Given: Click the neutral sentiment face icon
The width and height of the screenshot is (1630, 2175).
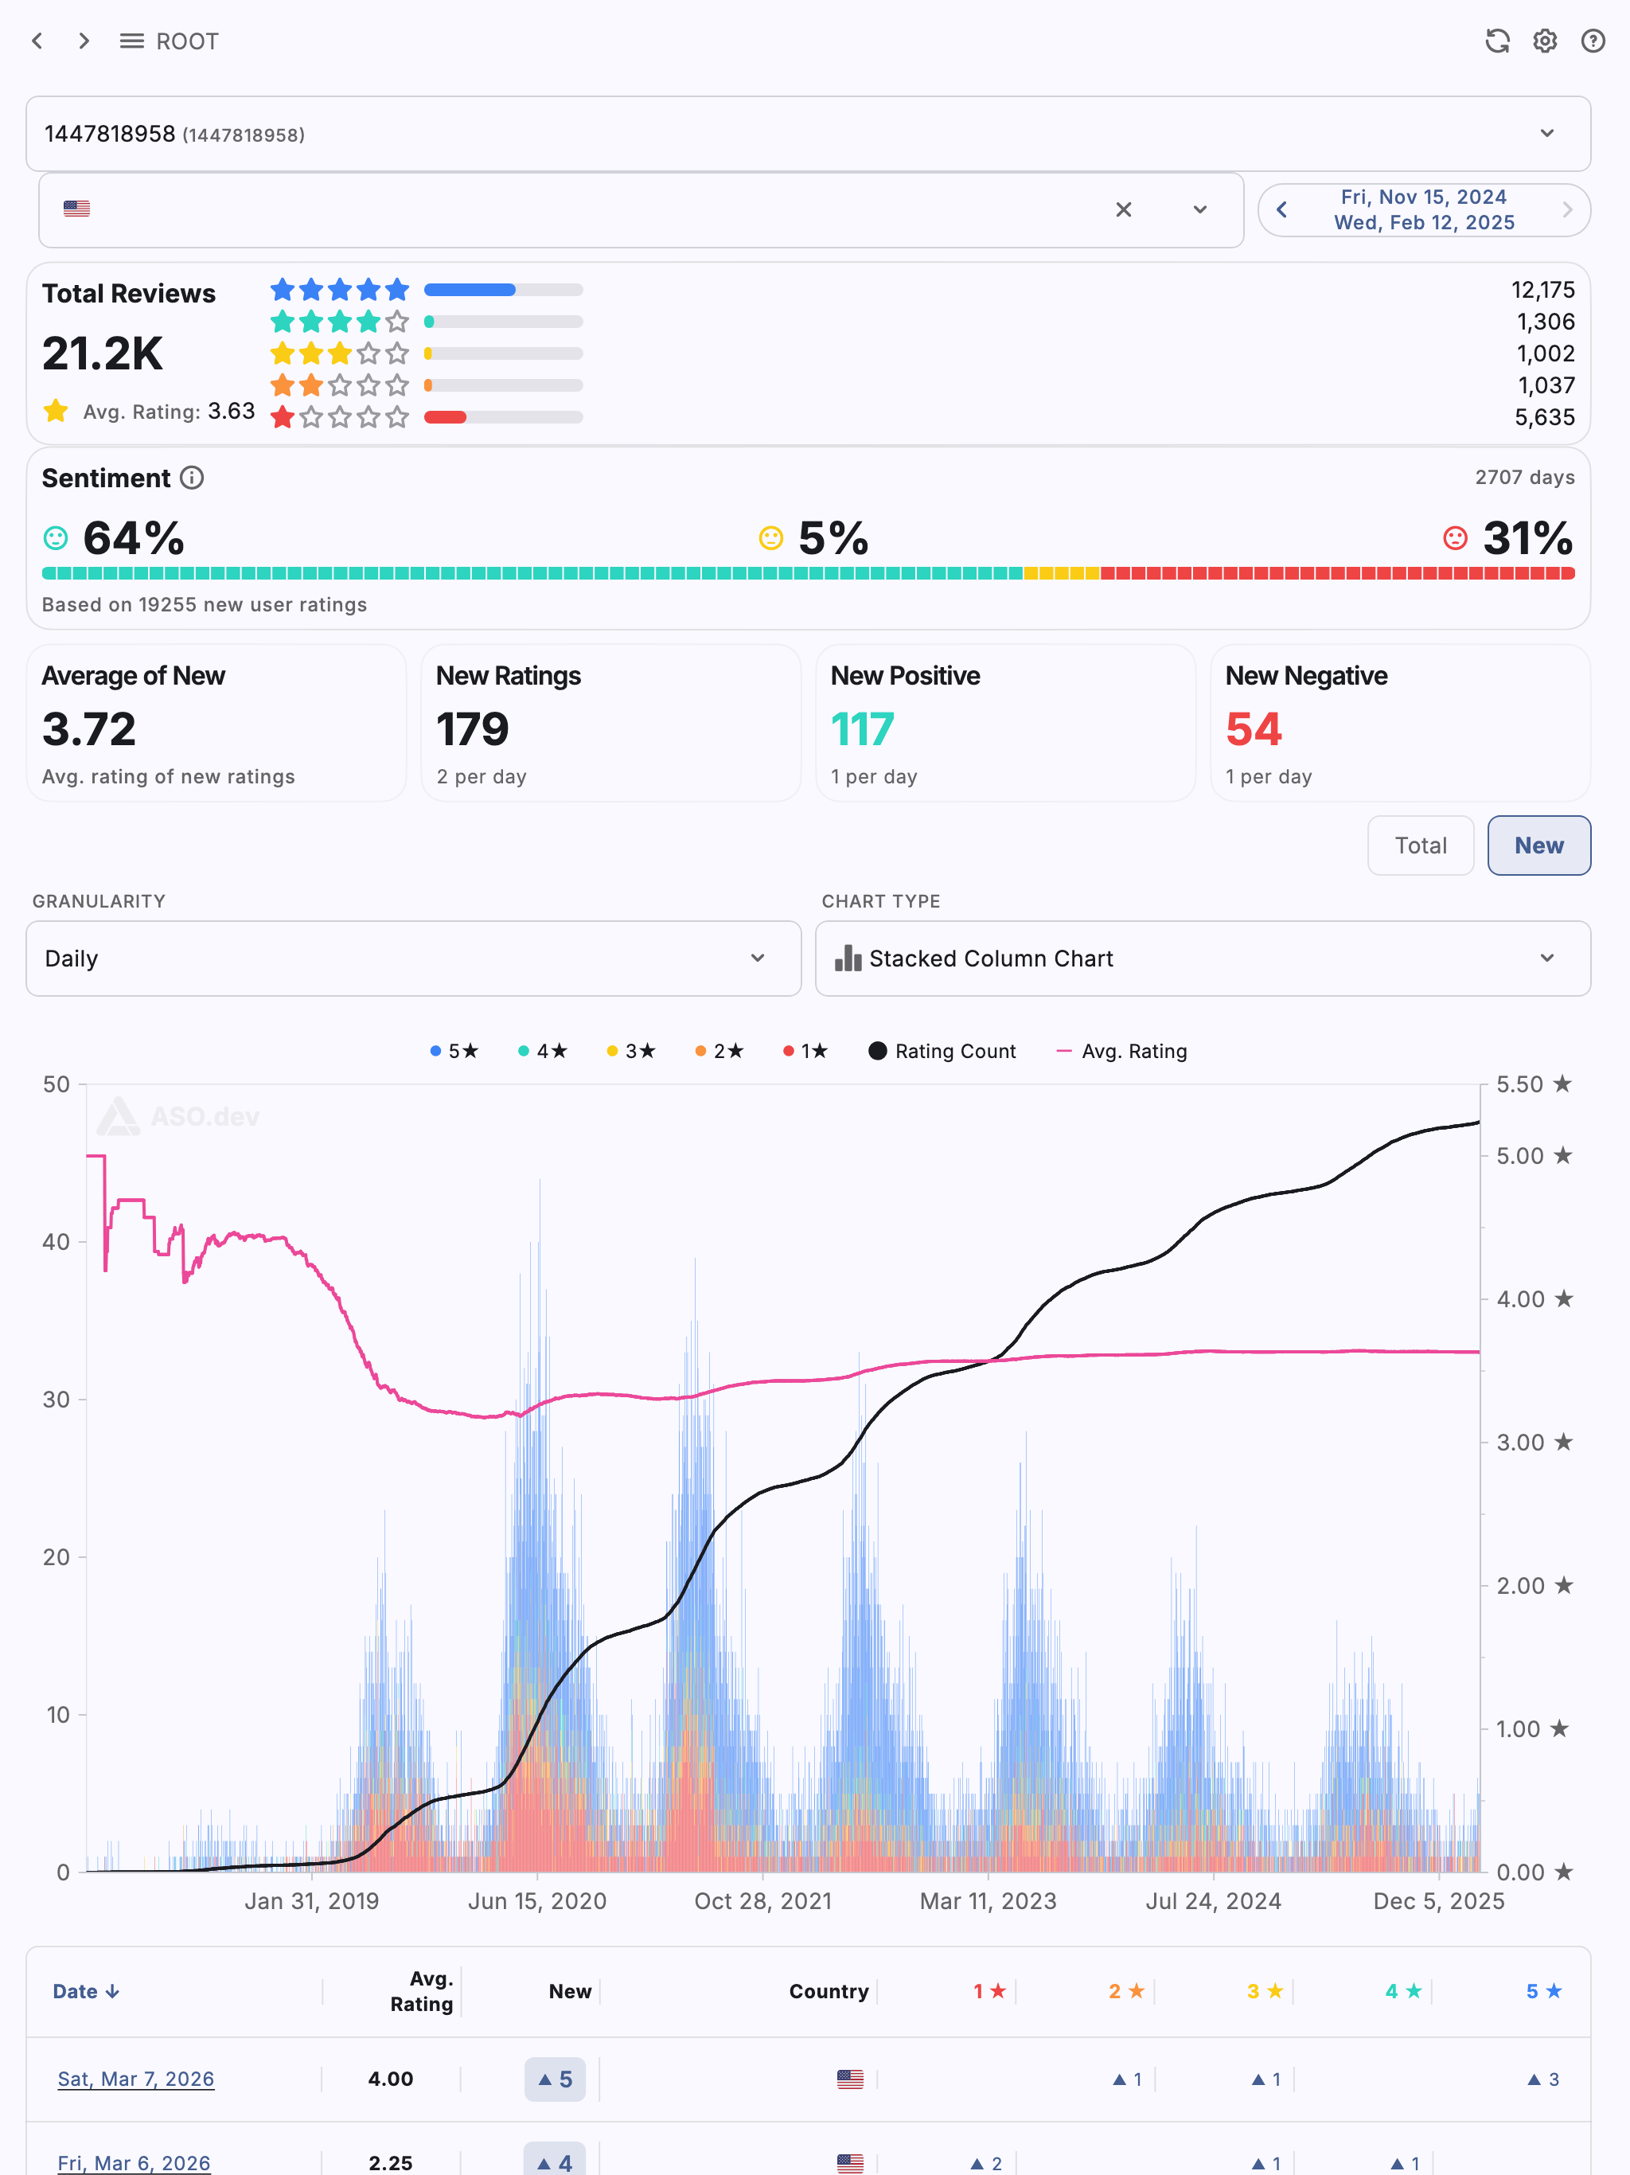Looking at the screenshot, I should click(770, 538).
